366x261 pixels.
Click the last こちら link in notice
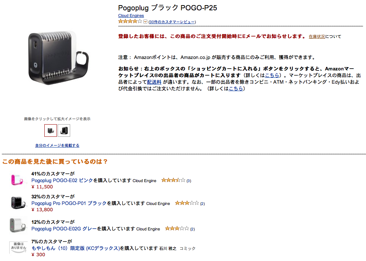236,88
